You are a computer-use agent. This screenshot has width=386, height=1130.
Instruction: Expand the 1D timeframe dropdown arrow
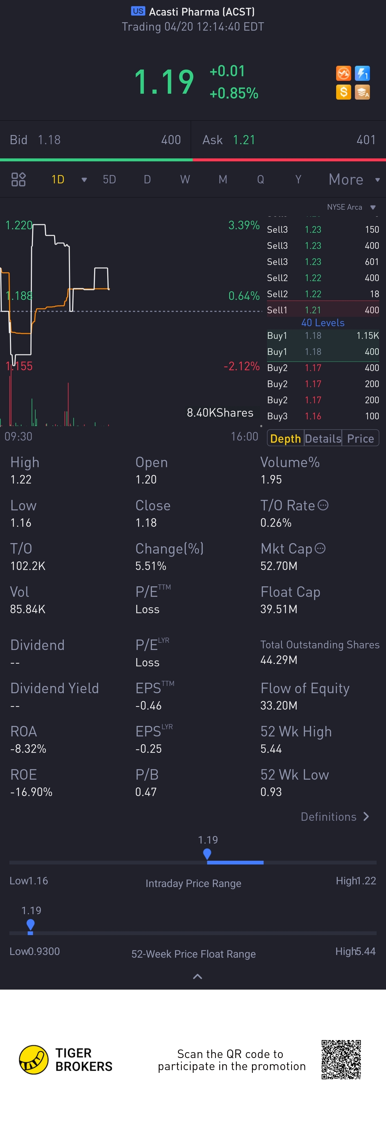coord(84,179)
